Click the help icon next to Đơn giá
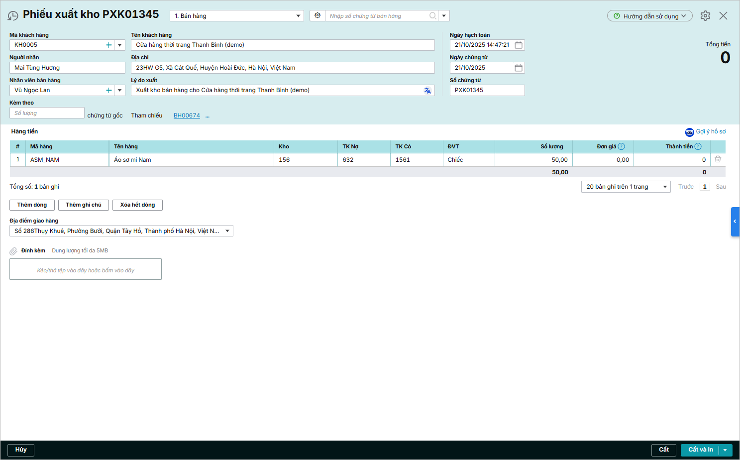Viewport: 740px width, 460px height. pyautogui.click(x=621, y=146)
